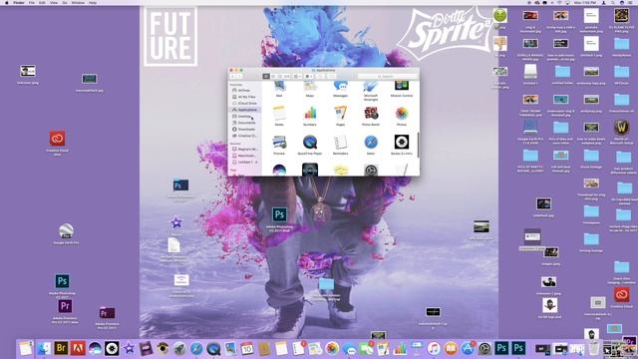Click the Finder share button
The height and width of the screenshot is (359, 638).
coord(320,76)
